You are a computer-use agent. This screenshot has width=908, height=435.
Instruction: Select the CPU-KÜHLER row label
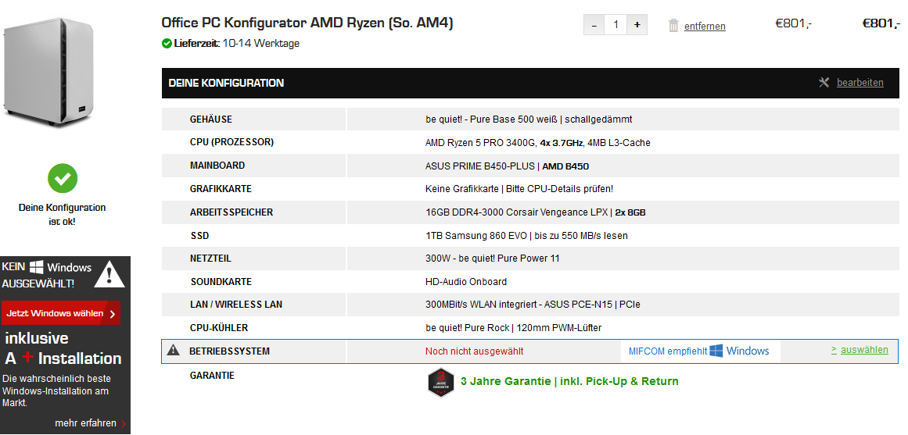[219, 328]
